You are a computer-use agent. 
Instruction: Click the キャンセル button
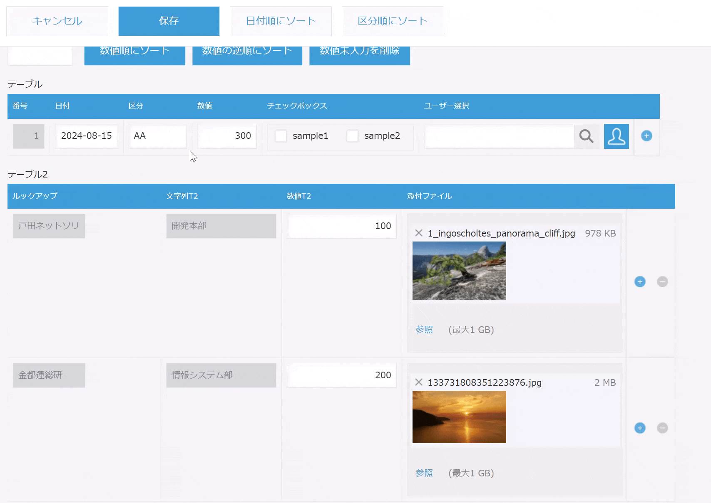(57, 21)
